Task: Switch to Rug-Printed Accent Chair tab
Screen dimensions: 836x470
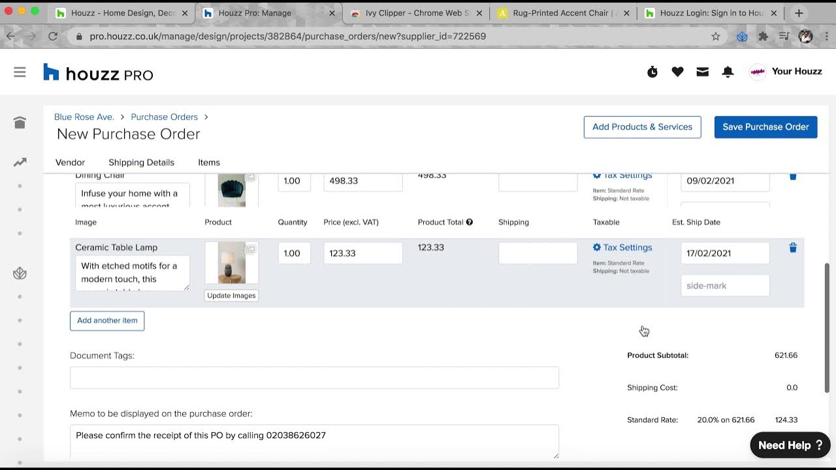Action: tap(563, 13)
